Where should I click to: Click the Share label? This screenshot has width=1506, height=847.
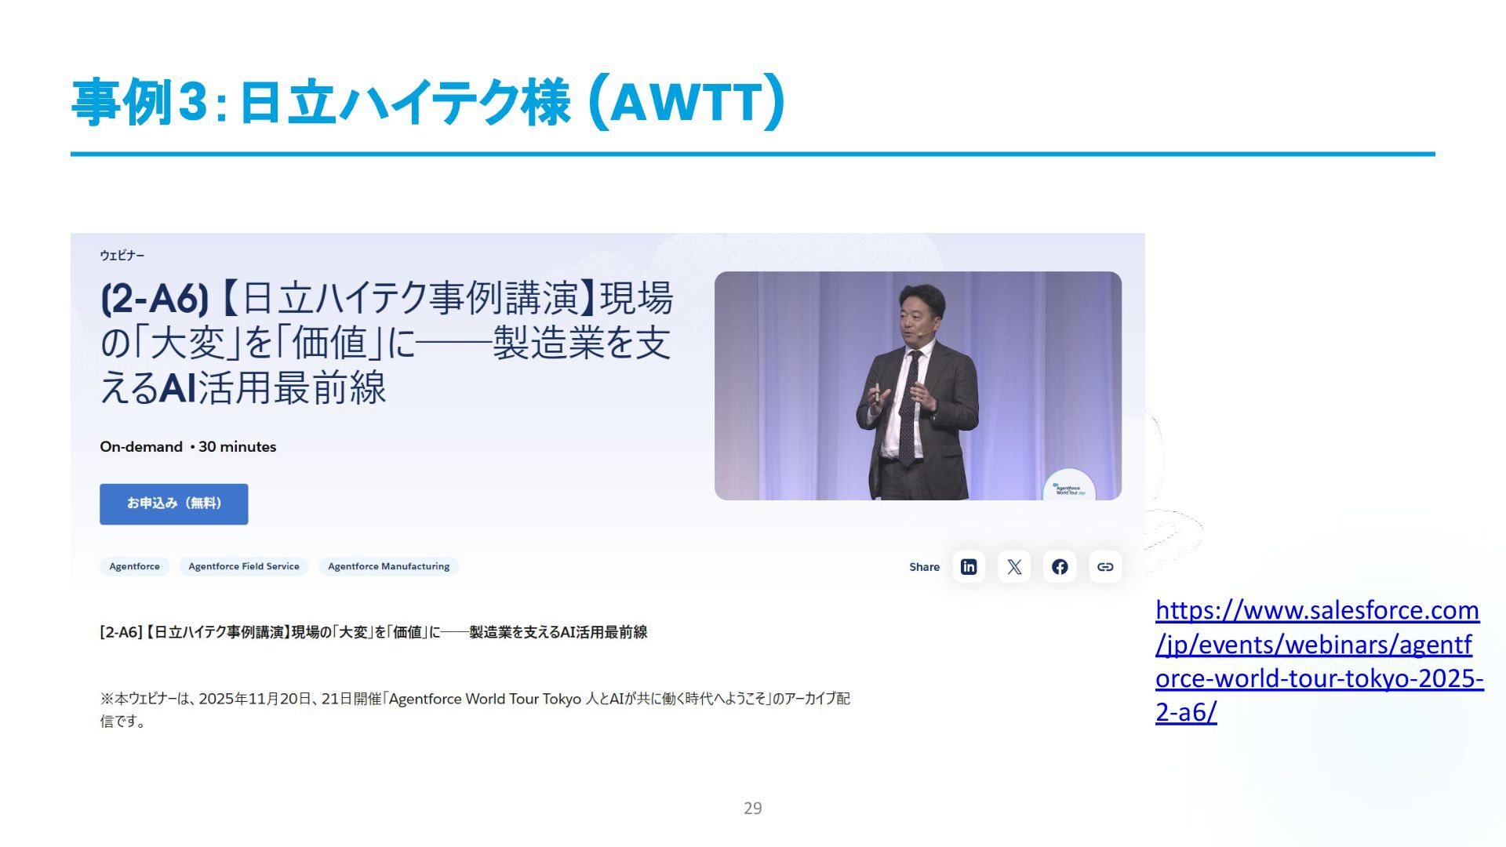click(924, 567)
